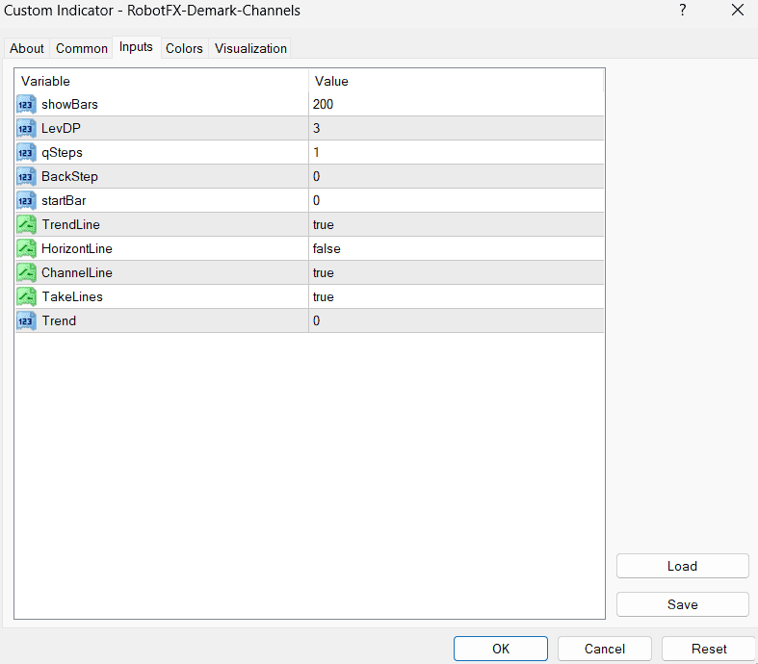This screenshot has width=758, height=664.
Task: Select the qSteps variable name
Action: 62,153
